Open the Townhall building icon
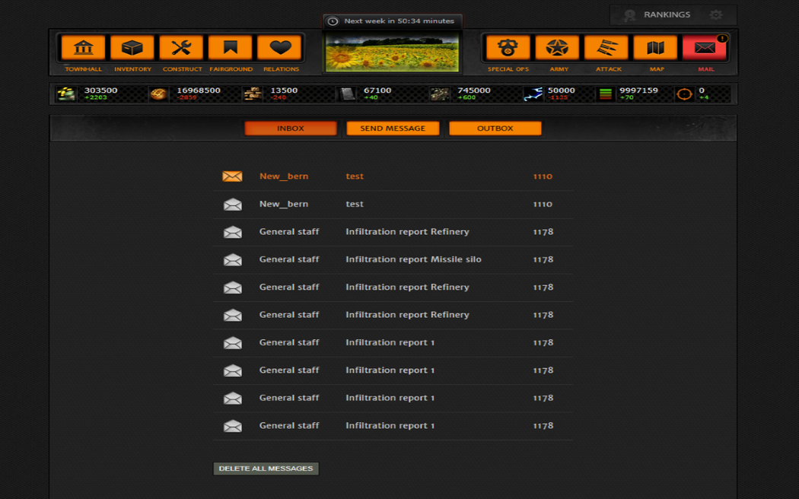Screen dimensions: 799x499 (83, 48)
